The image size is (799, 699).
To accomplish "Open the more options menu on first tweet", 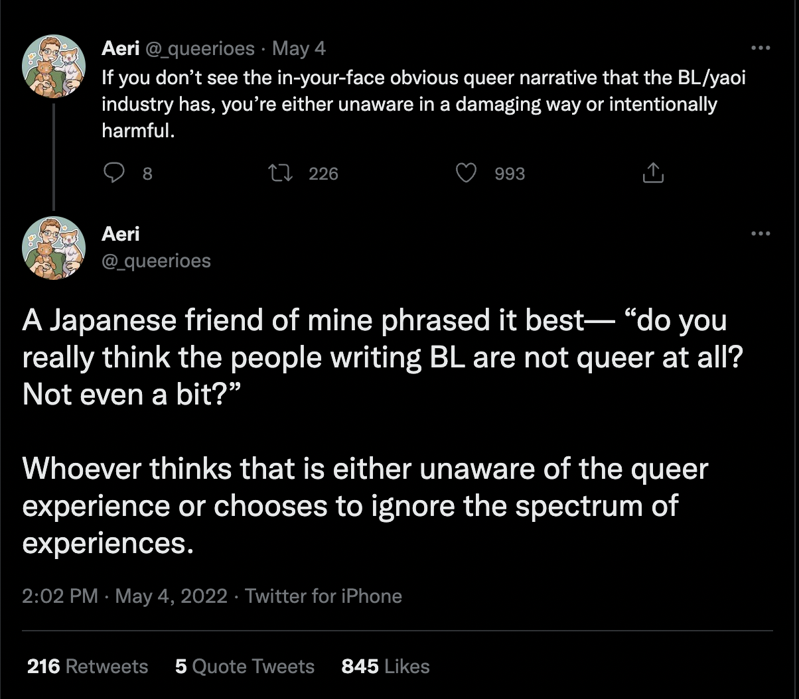I will (x=761, y=48).
